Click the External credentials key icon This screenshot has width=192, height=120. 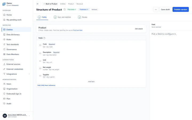pyautogui.click(x=4, y=69)
